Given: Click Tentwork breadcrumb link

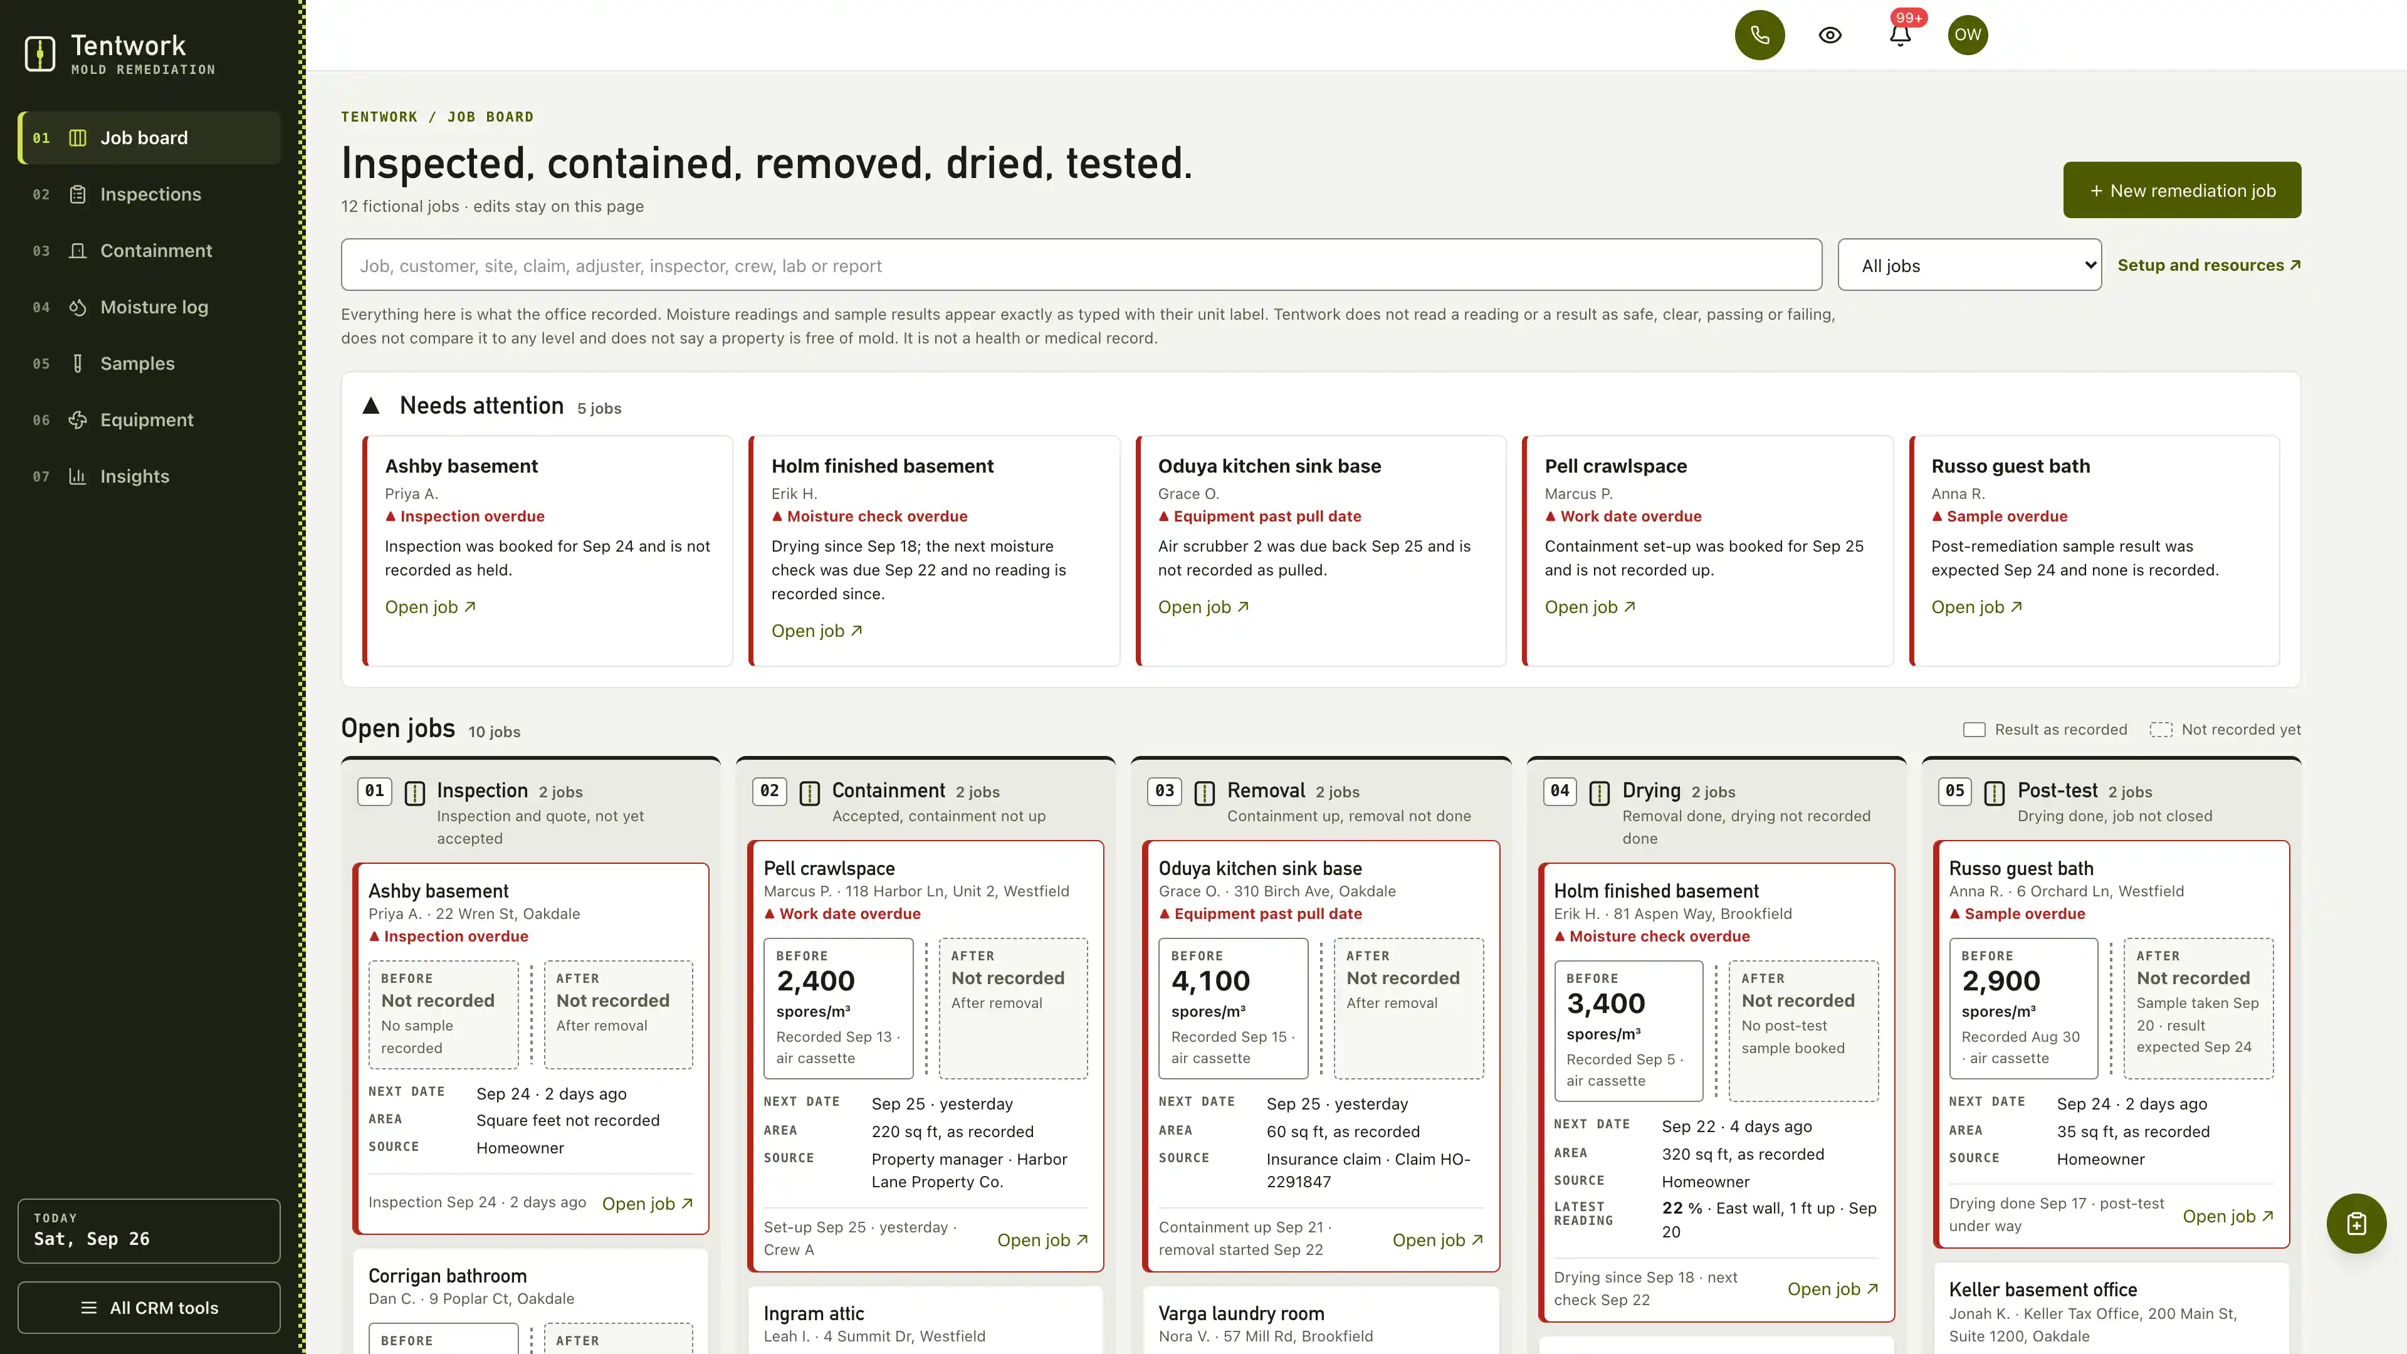Looking at the screenshot, I should (x=379, y=117).
